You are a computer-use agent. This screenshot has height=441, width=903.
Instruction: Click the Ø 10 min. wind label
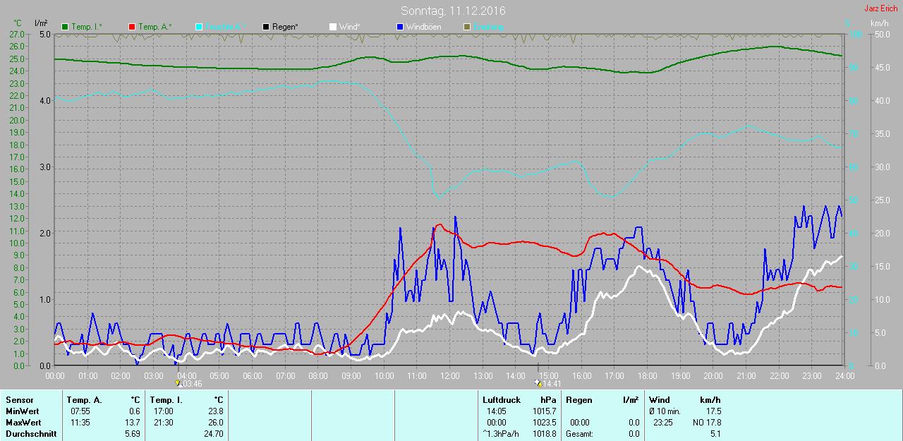click(665, 411)
